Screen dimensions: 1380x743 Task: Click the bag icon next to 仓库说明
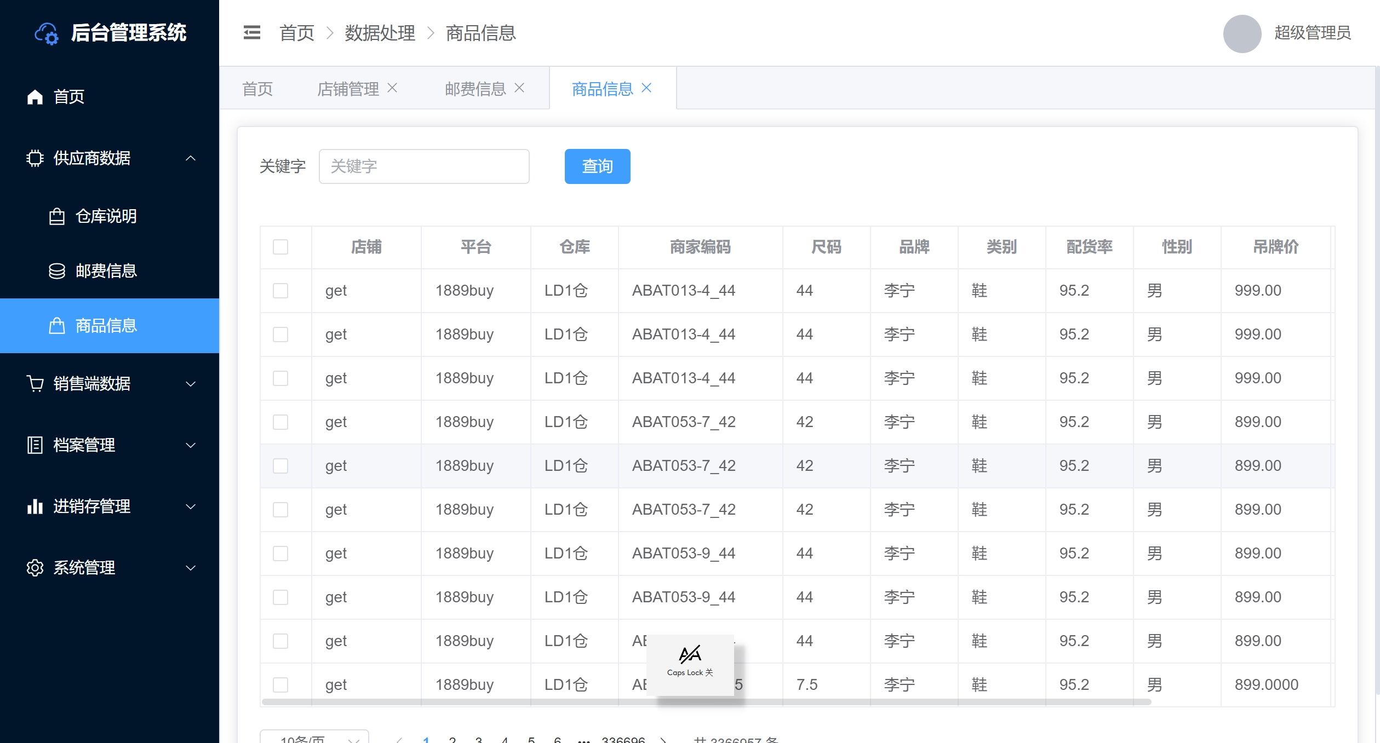pos(57,217)
